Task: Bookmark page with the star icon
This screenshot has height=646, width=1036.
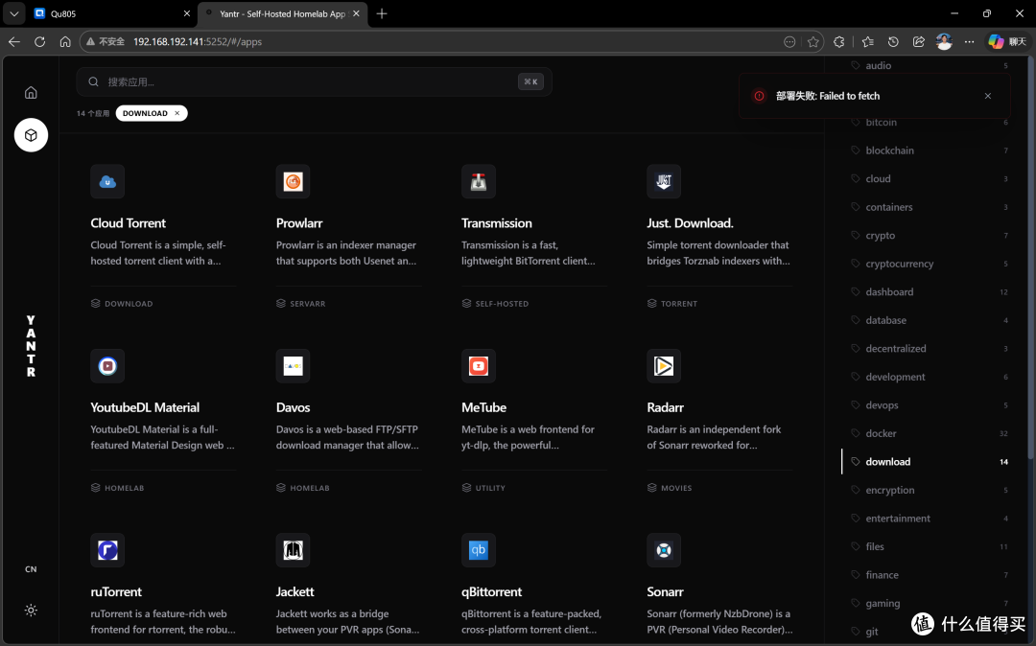Action: (x=813, y=41)
